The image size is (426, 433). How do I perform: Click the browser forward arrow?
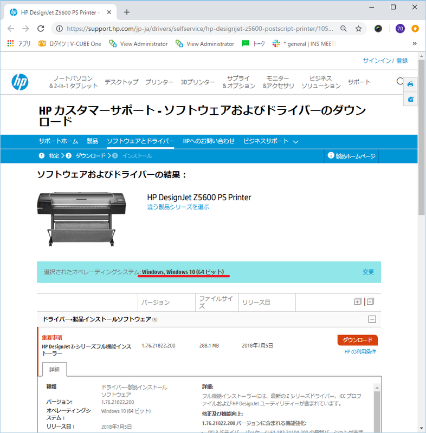point(25,29)
